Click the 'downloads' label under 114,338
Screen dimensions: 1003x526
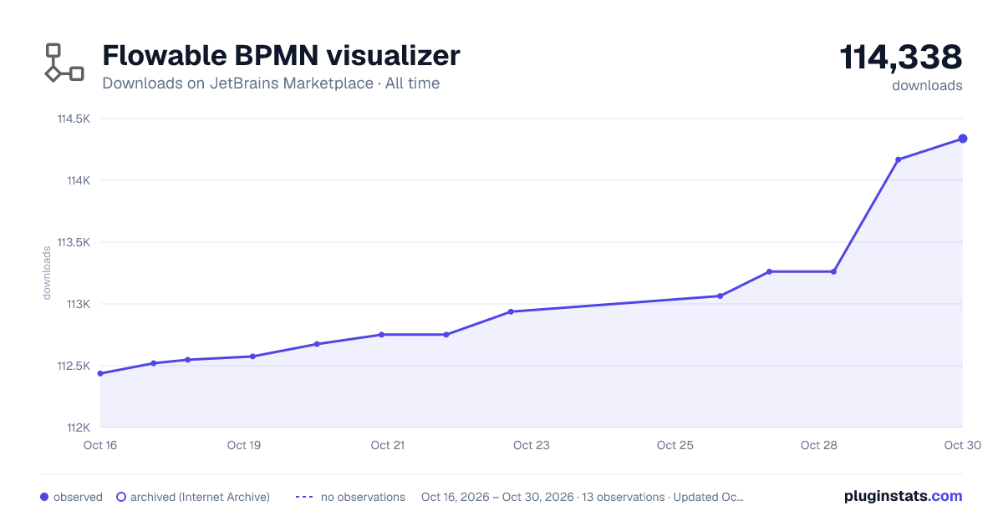pos(927,85)
